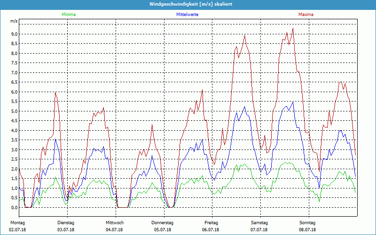This screenshot has width=376, height=235.
Task: Click the 0,0 y-axis value
Action: point(15,208)
